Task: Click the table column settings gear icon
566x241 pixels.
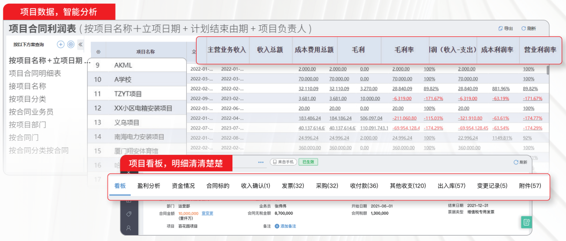Action: 98,52
